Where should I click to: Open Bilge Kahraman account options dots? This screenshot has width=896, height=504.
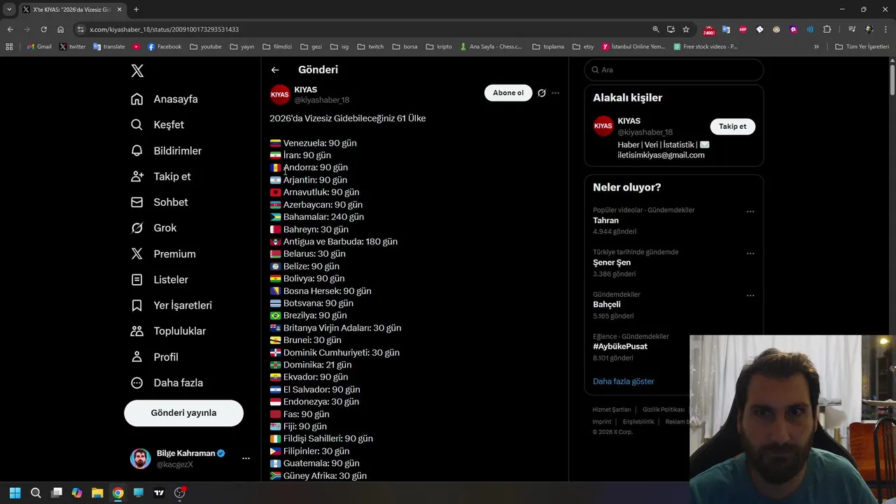246,458
